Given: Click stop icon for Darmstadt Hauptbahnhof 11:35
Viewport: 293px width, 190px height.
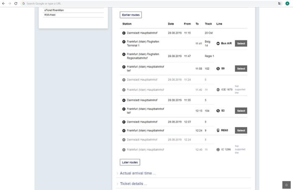Looking at the screenshot, I should tap(124, 100).
